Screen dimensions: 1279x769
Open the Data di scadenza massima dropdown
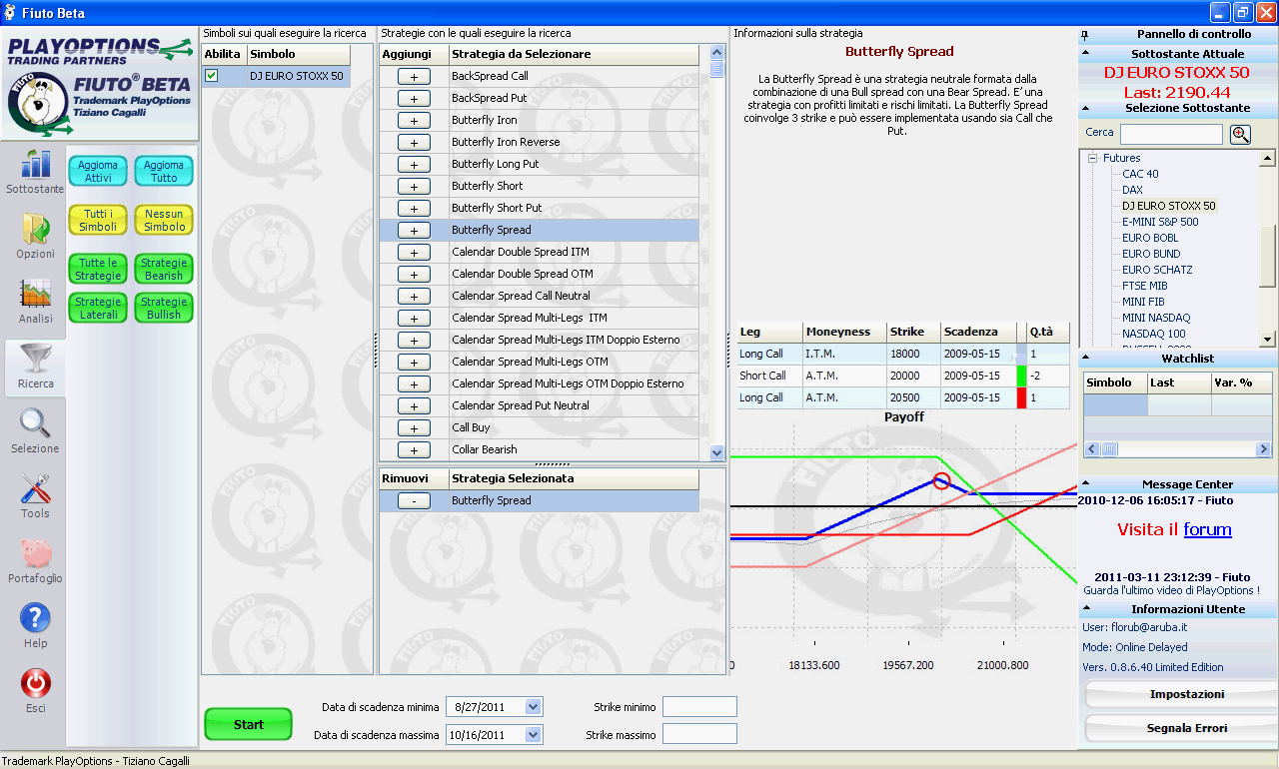point(533,735)
